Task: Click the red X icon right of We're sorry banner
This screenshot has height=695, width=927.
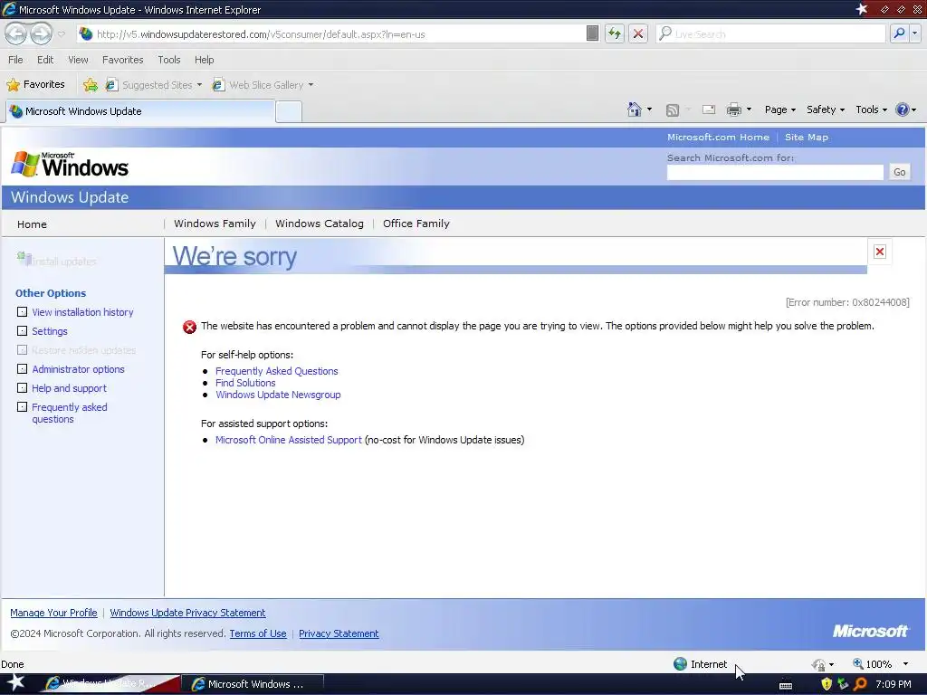Action: [880, 252]
